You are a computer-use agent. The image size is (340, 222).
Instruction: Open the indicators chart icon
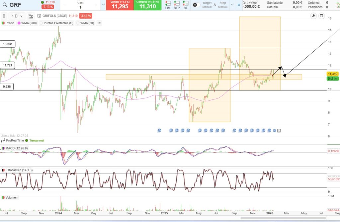tap(31, 16)
